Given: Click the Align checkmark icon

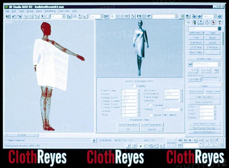Looking at the screenshot, I should pos(149,16).
